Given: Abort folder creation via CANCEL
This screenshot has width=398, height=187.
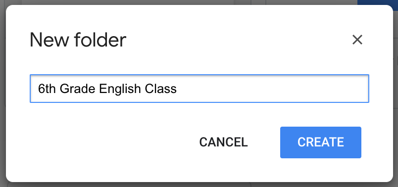Looking at the screenshot, I should coord(223,142).
